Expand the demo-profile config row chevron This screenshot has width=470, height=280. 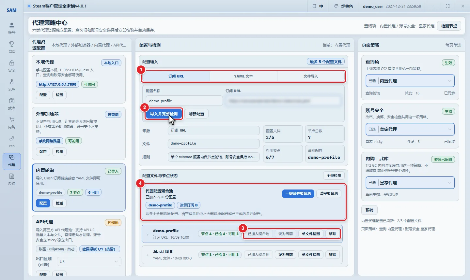point(148,234)
